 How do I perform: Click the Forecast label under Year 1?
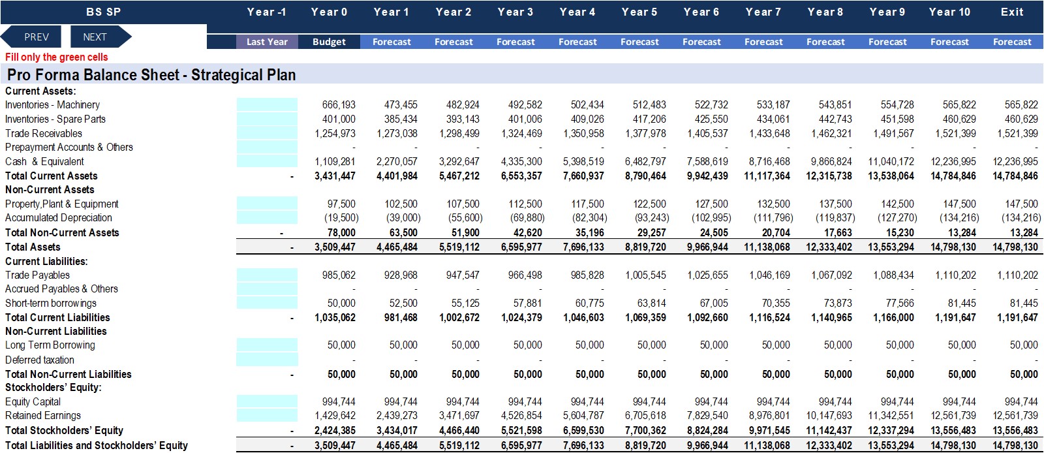tap(391, 42)
